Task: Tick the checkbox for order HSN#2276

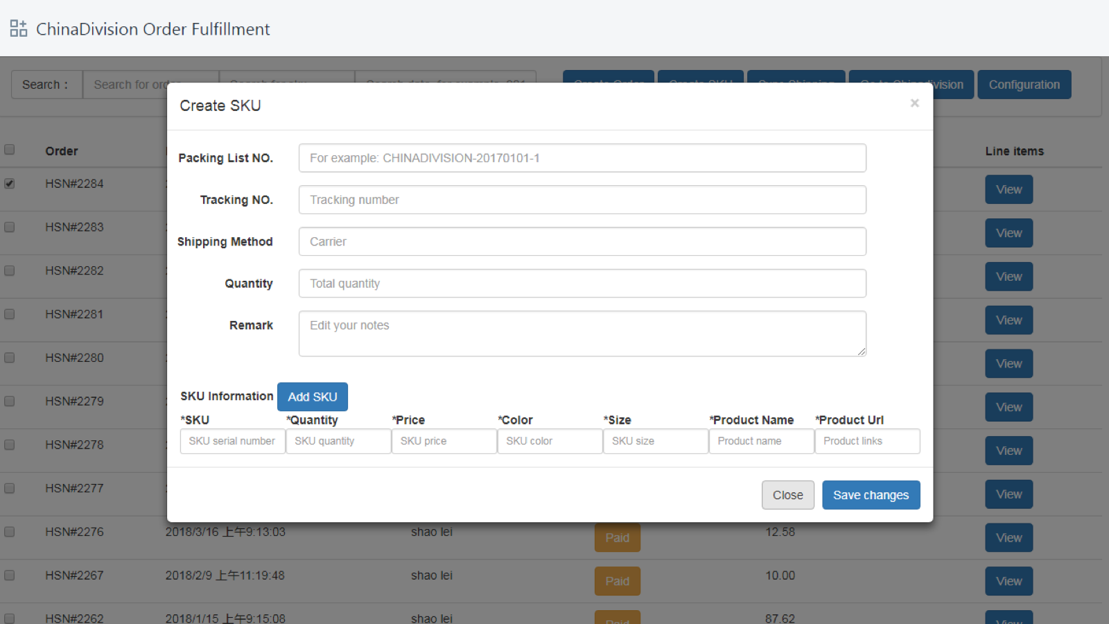Action: [x=10, y=532]
